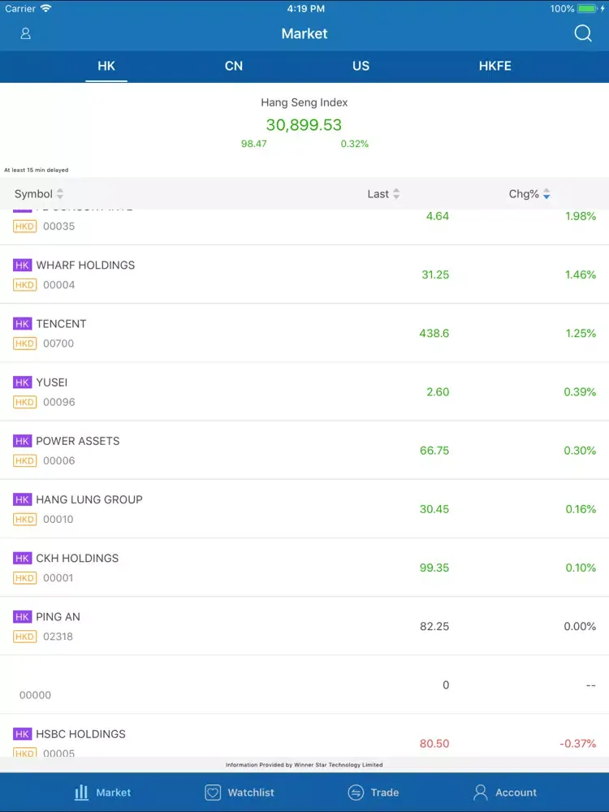Go to Watchlist tab label
Image resolution: width=609 pixels, height=812 pixels.
tap(251, 793)
